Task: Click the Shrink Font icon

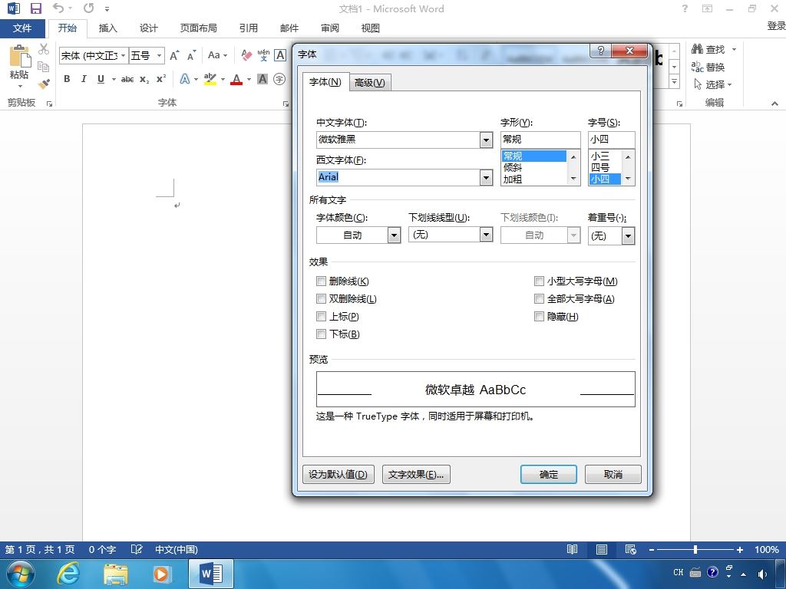Action: click(191, 55)
